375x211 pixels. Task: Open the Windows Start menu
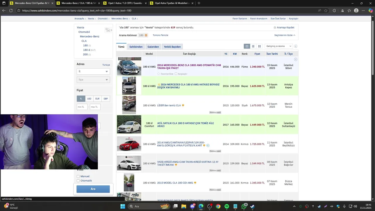(x=122, y=206)
